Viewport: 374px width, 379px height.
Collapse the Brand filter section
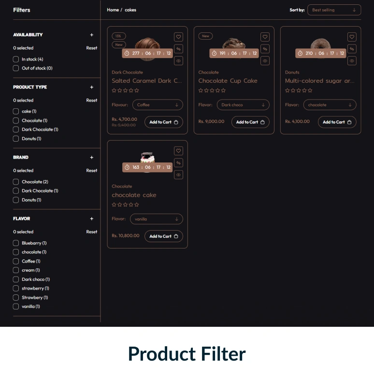click(x=92, y=158)
